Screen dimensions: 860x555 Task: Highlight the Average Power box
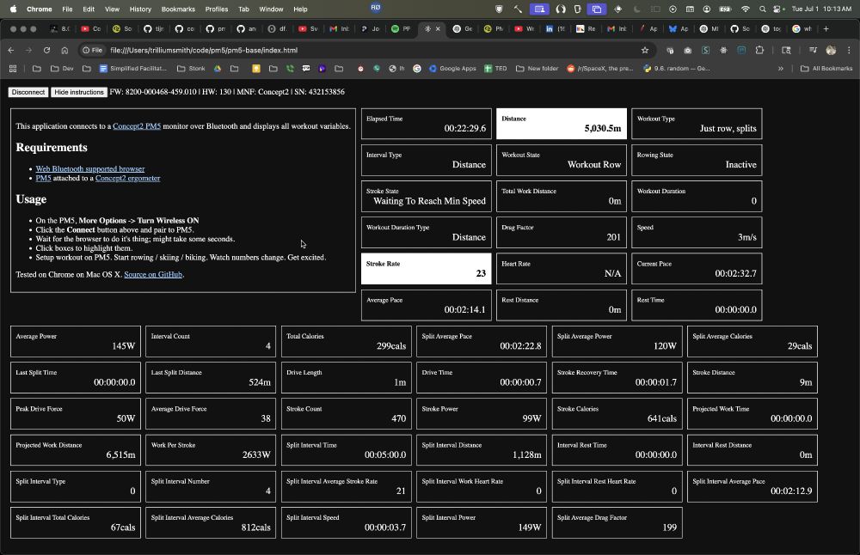coord(76,341)
